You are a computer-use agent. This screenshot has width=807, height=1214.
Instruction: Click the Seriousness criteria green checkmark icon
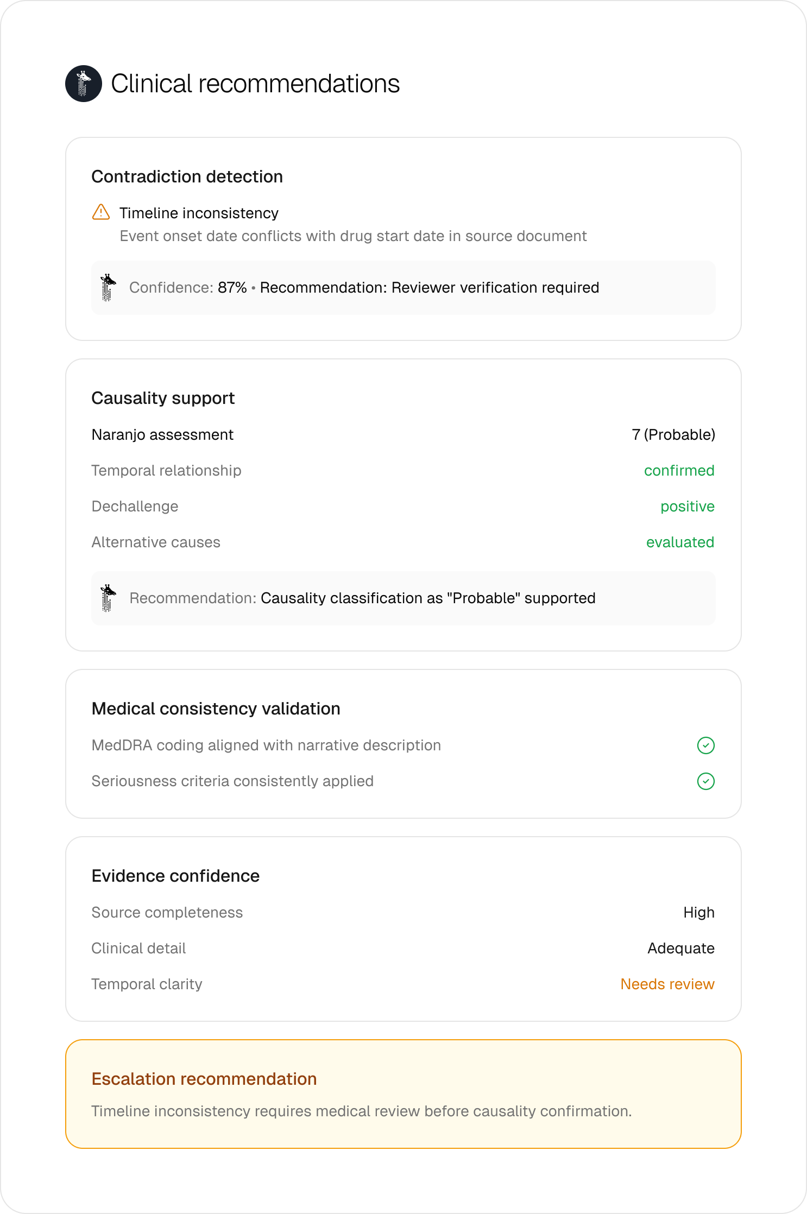705,781
